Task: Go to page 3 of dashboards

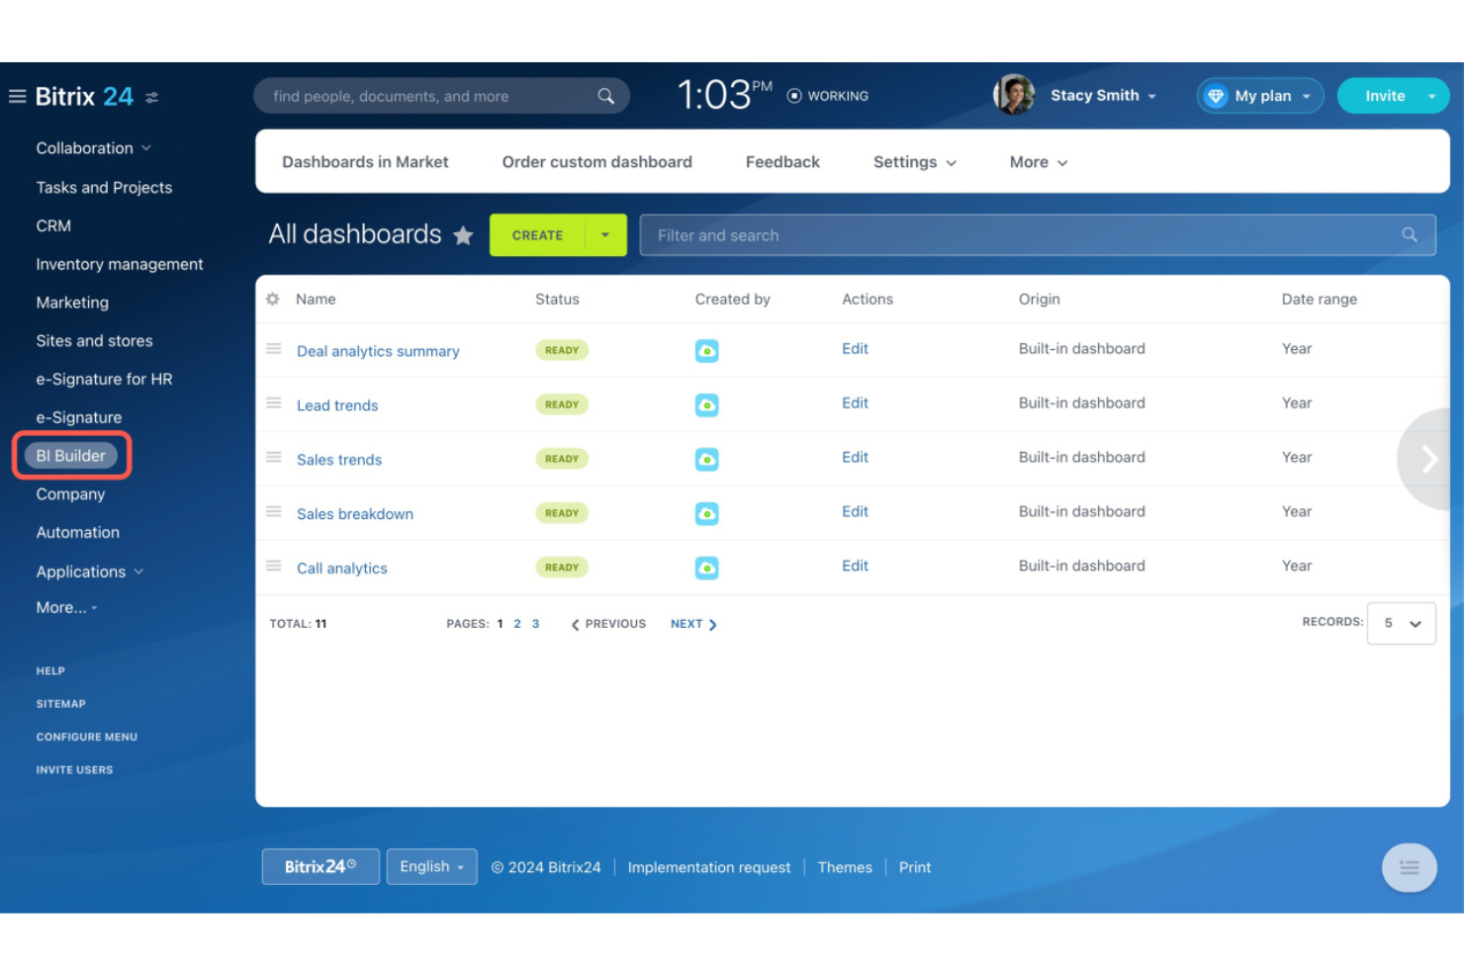Action: coord(535,624)
